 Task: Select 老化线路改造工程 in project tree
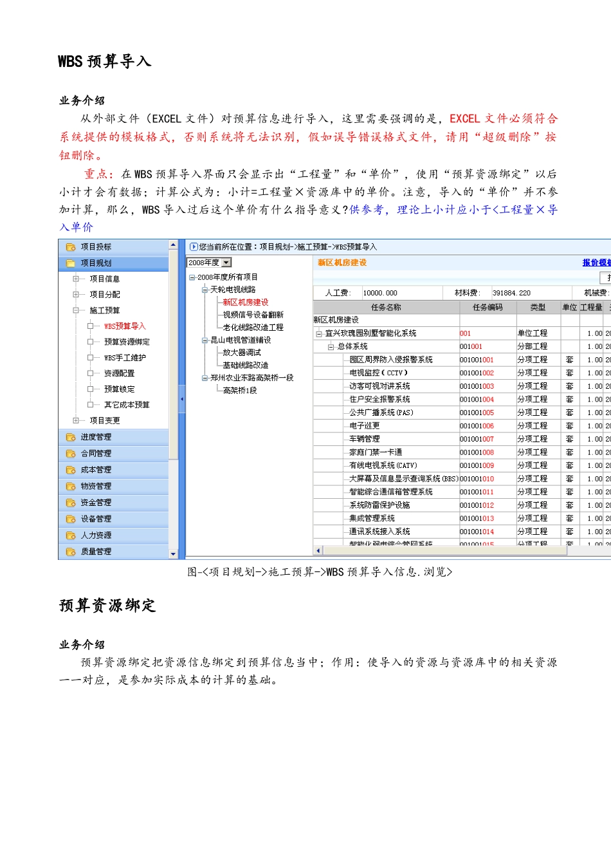(253, 328)
